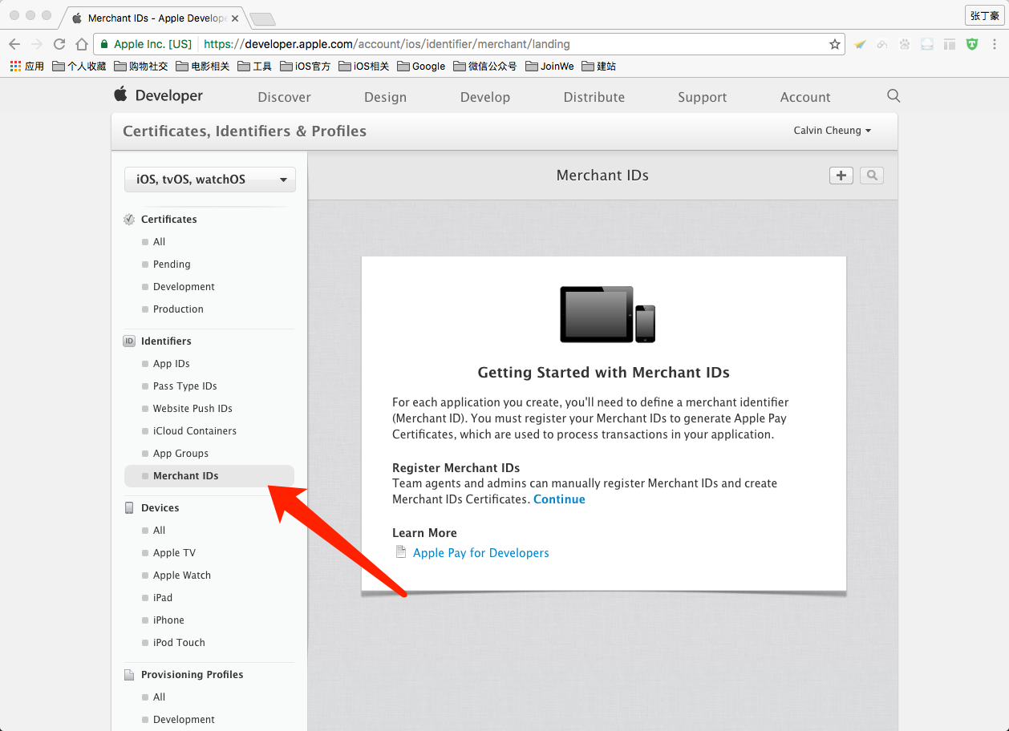
Task: Bookmark this page with the star icon
Action: tap(834, 44)
